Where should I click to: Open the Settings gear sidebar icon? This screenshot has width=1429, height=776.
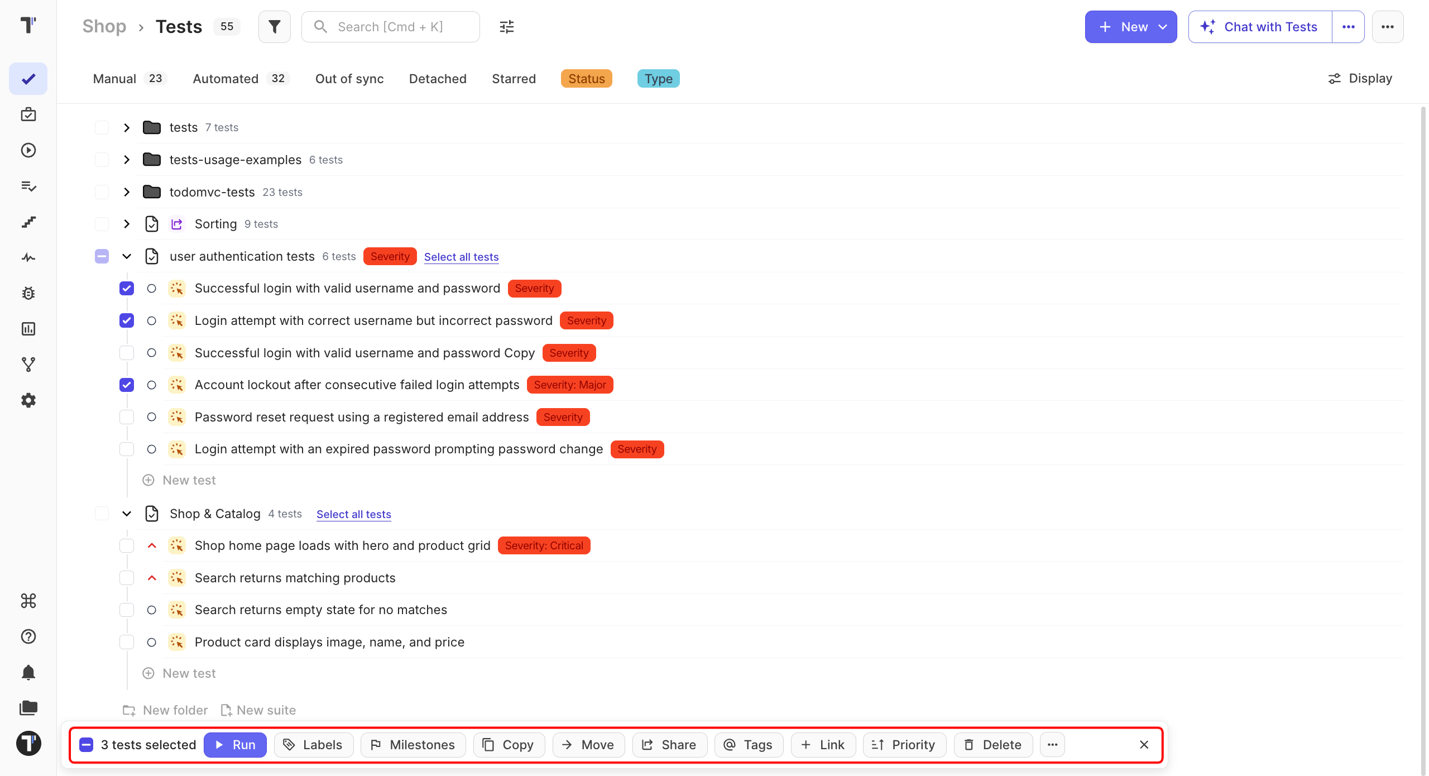coord(28,400)
